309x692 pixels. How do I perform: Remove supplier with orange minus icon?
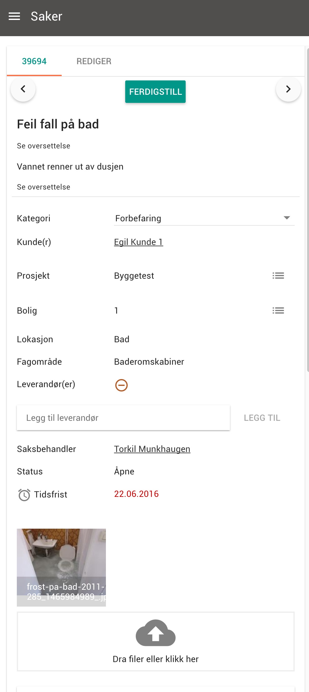pos(121,385)
